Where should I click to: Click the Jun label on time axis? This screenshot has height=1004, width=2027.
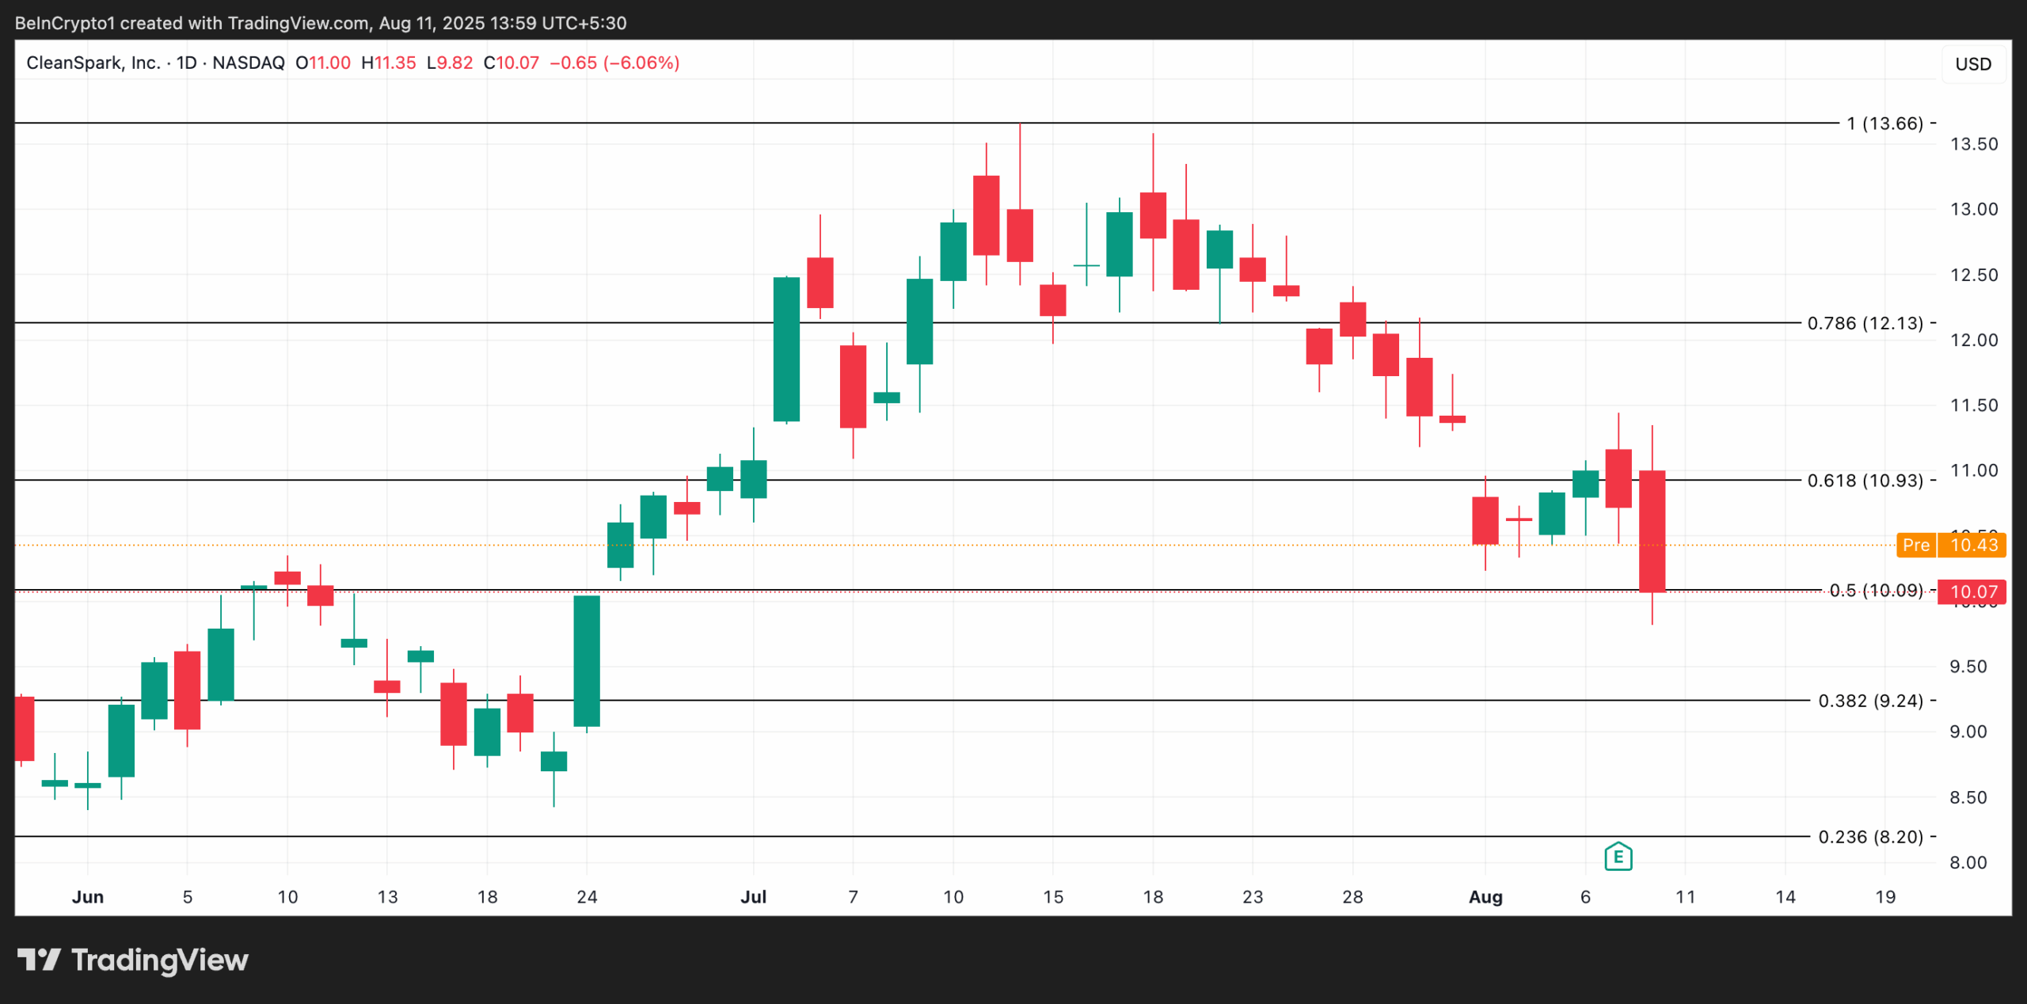point(87,897)
